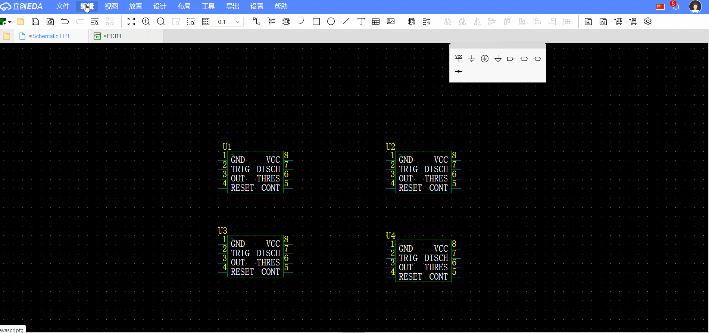Open the 设置 (Settings) menu
Screen dimensions: 709x333
pyautogui.click(x=257, y=6)
